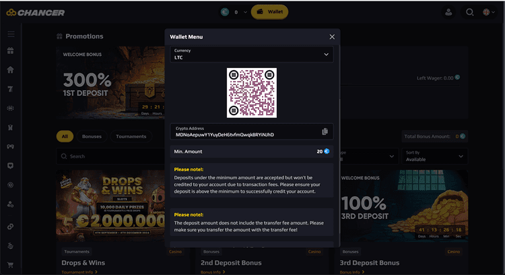
Task: Click the euro currency icon in the header
Action: (225, 12)
